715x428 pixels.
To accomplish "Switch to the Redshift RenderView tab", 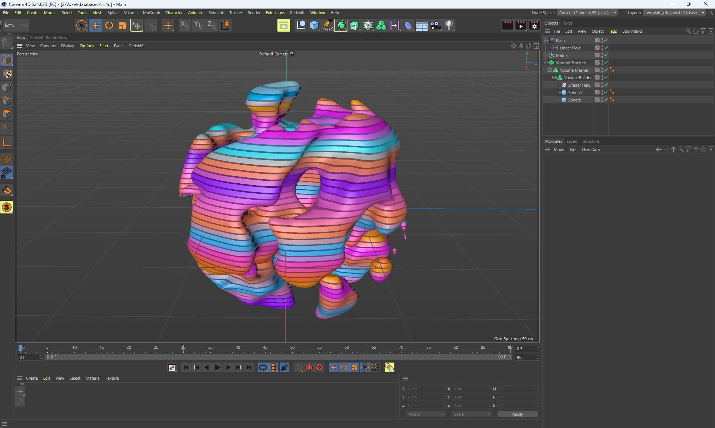I will pyautogui.click(x=49, y=38).
